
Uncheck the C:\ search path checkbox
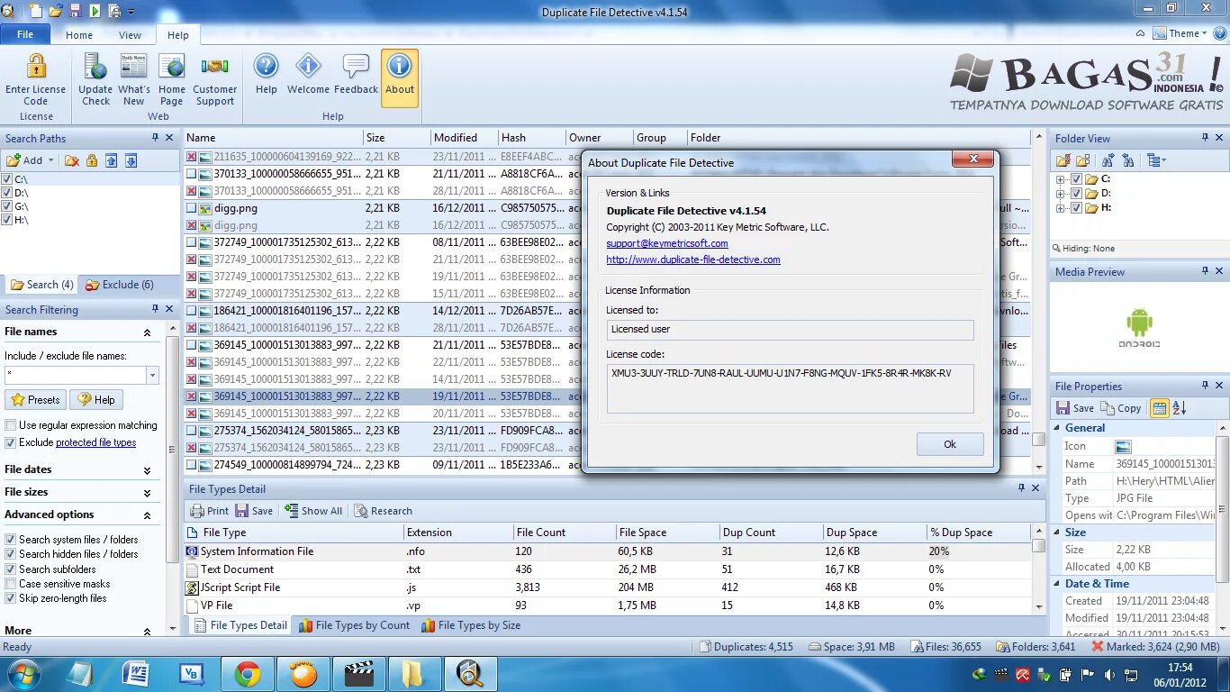pos(7,179)
